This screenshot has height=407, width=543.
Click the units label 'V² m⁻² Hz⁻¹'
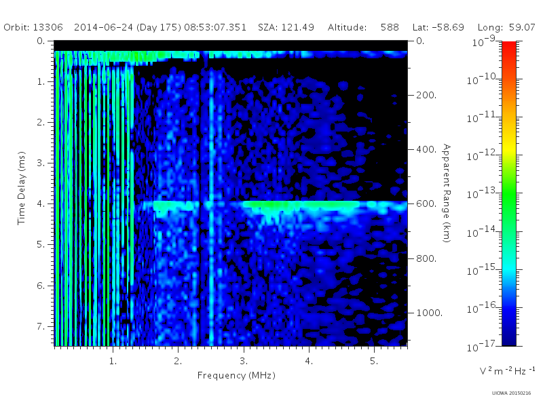pos(507,370)
